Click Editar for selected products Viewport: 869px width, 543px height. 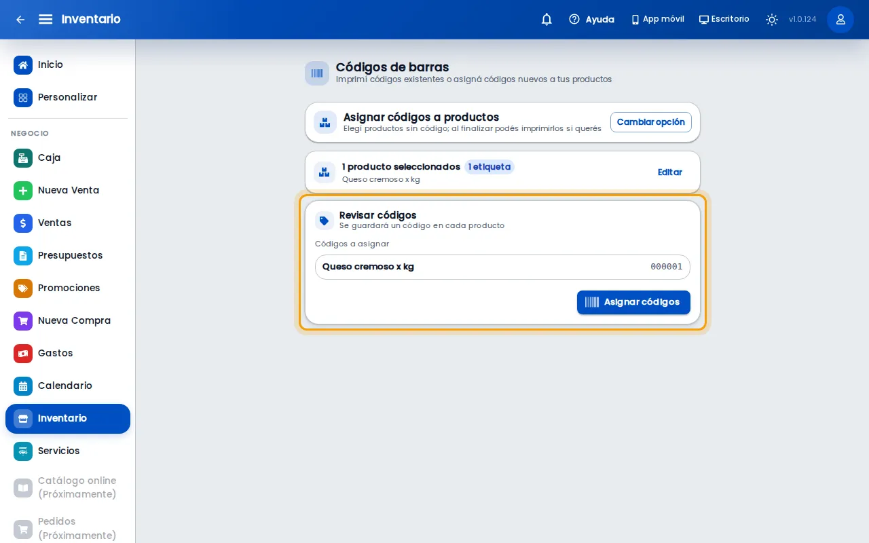click(x=670, y=172)
